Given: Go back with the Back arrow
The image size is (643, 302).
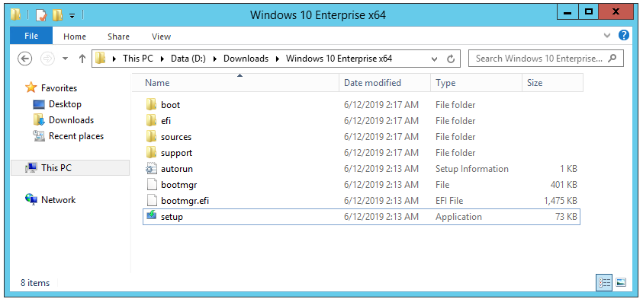Looking at the screenshot, I should point(25,59).
